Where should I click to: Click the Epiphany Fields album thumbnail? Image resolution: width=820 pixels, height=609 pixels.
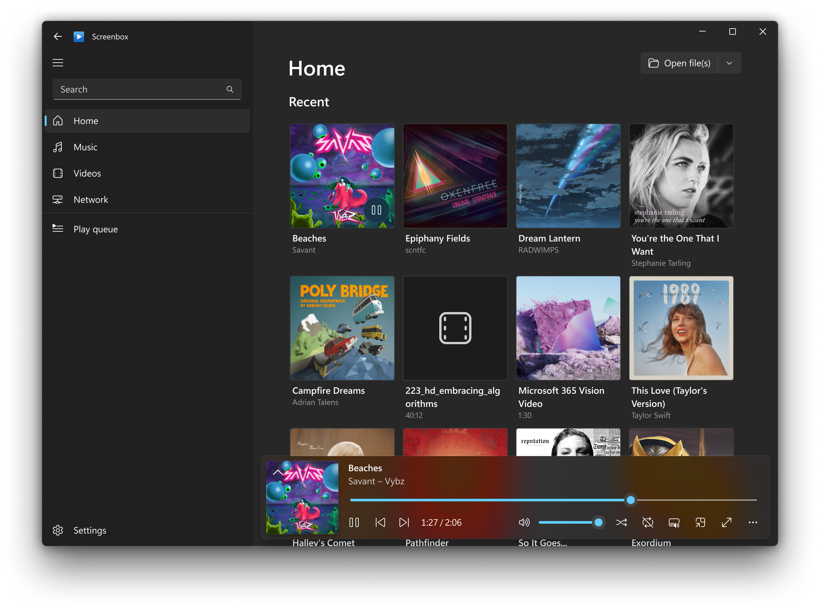pyautogui.click(x=455, y=175)
